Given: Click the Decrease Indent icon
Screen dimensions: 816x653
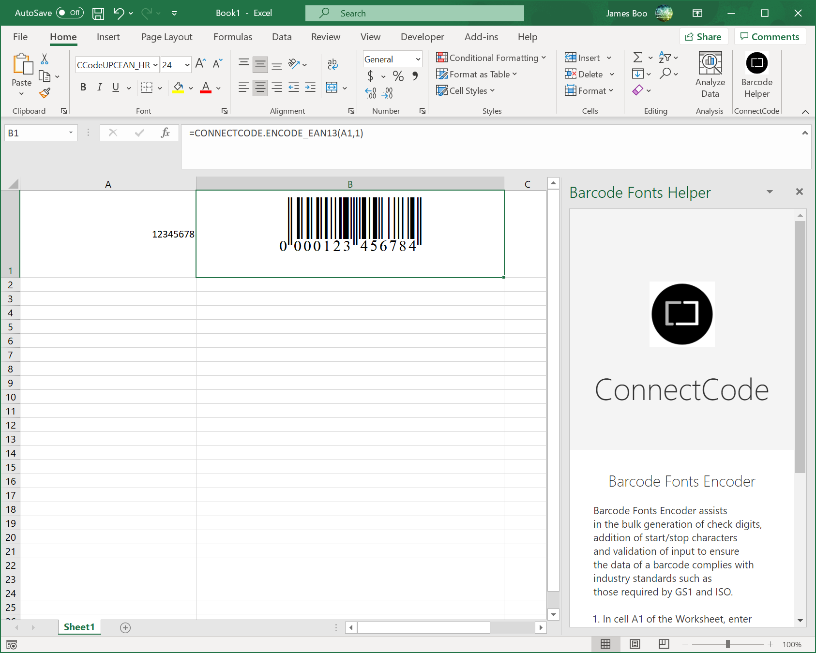Looking at the screenshot, I should point(294,88).
